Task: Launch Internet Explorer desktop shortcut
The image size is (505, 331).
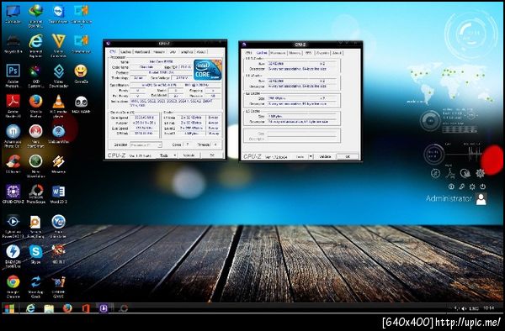Action: tap(35, 45)
